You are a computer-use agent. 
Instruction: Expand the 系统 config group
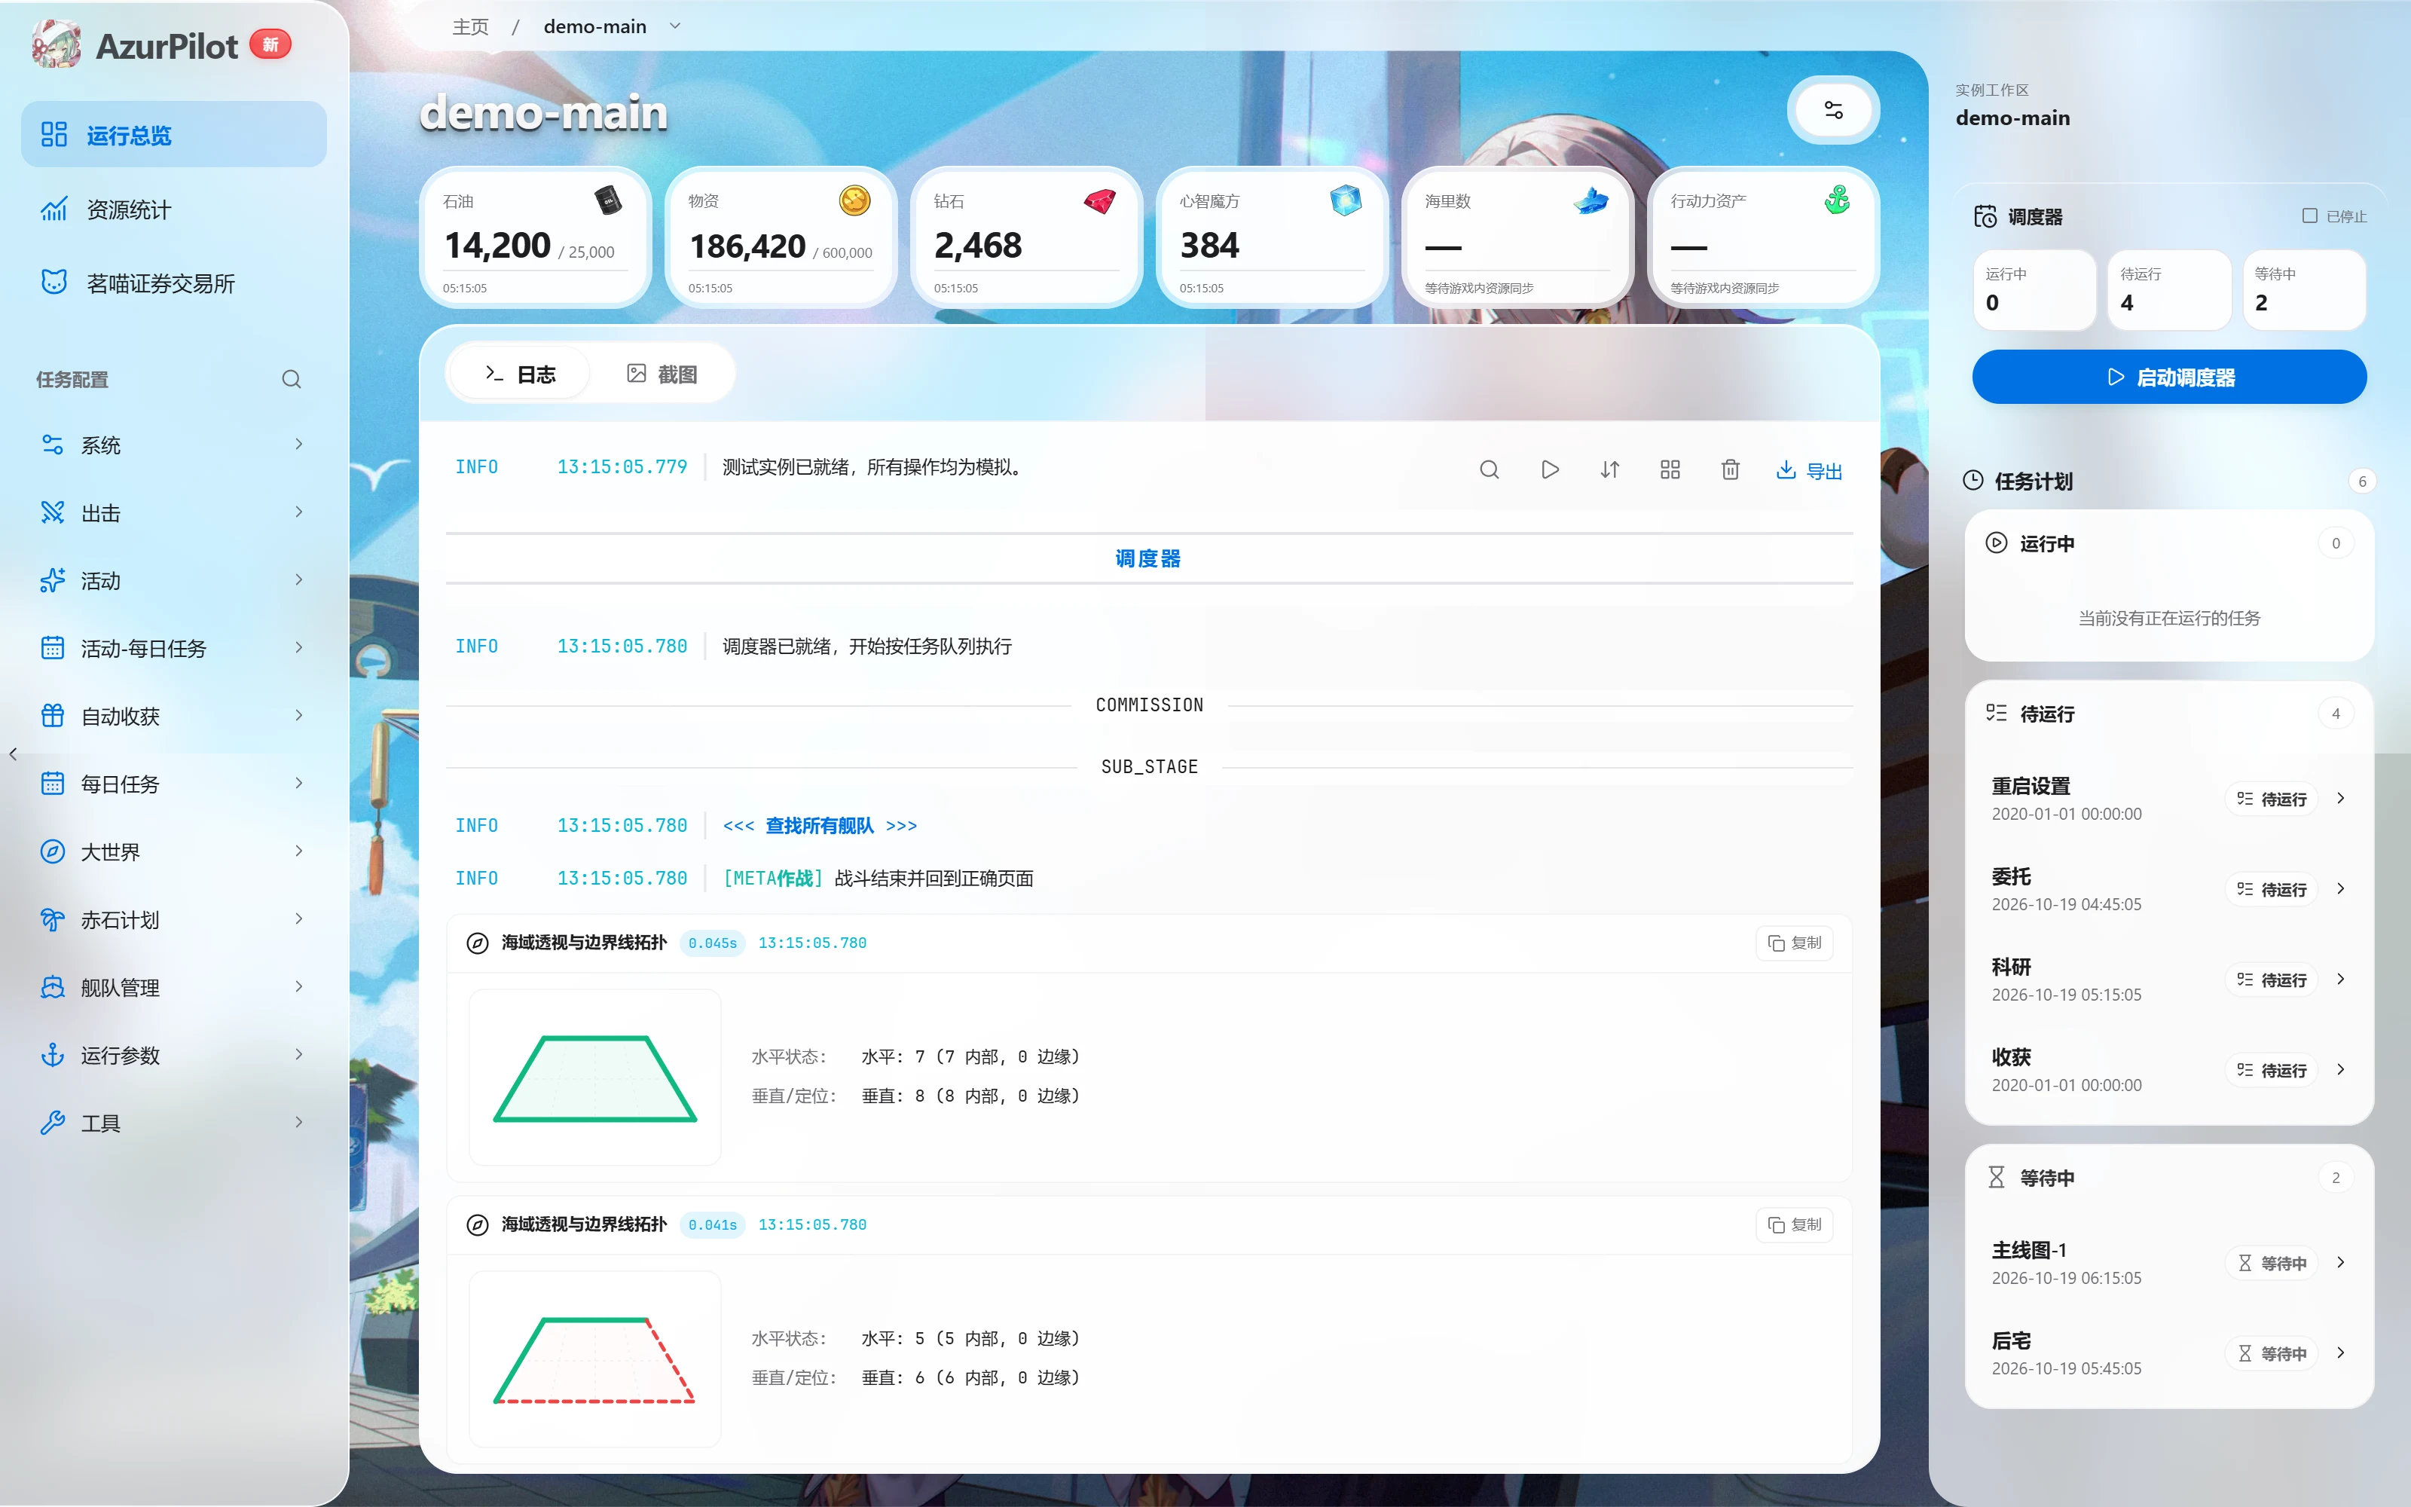tap(173, 445)
